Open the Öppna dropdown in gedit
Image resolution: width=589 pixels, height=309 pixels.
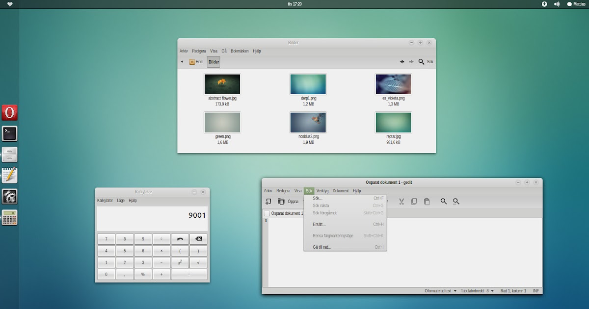coord(294,201)
